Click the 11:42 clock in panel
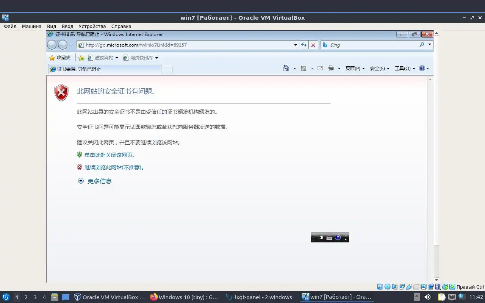 (x=476, y=297)
